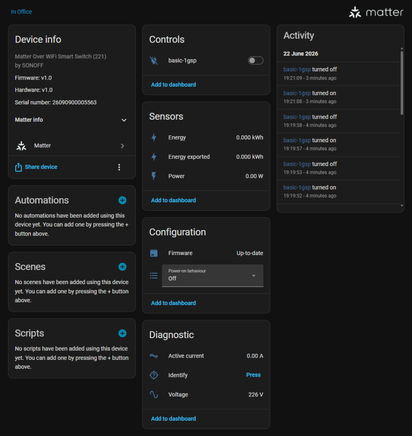The image size is (412, 436).
Task: Click the Firmware update icon
Action: tap(154, 253)
